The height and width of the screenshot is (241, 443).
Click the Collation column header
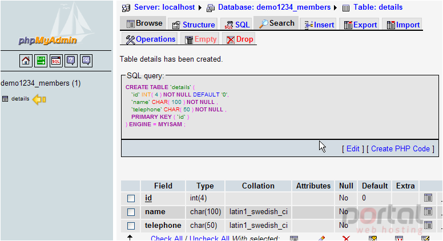click(x=258, y=186)
